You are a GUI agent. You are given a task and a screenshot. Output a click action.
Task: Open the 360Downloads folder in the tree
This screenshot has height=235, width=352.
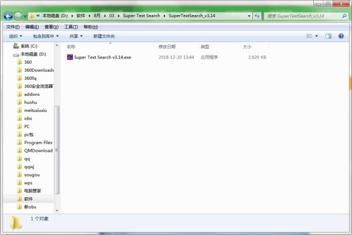[x=39, y=70]
